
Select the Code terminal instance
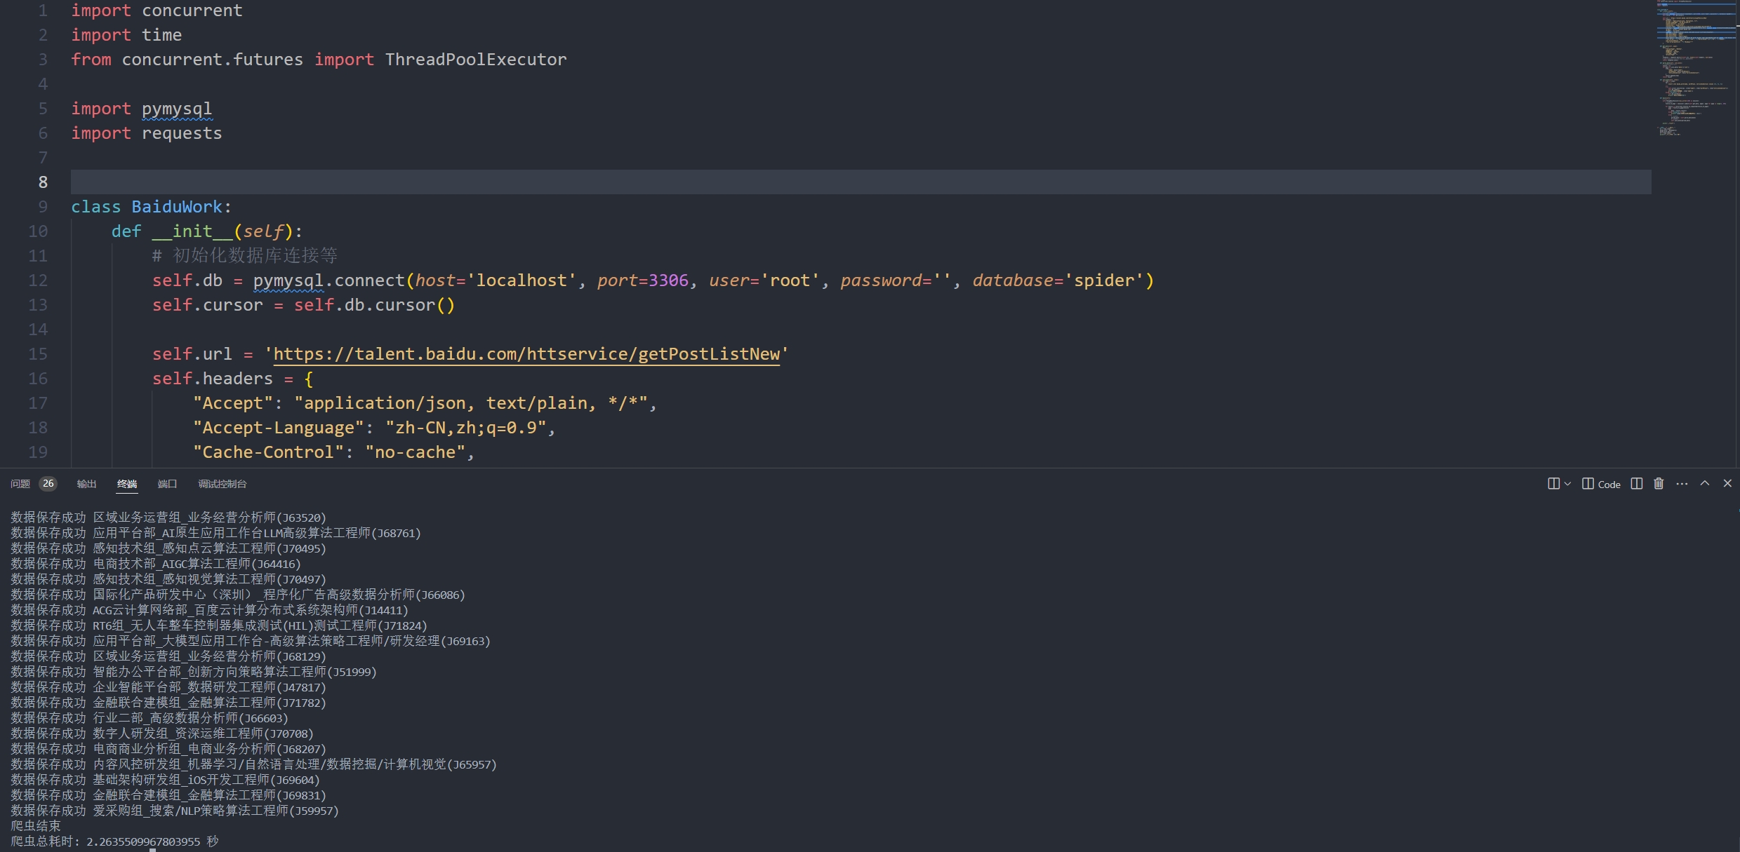[x=1601, y=484]
